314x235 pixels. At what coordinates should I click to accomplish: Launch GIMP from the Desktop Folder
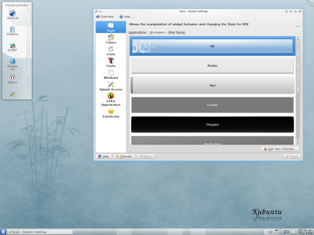(x=12, y=47)
